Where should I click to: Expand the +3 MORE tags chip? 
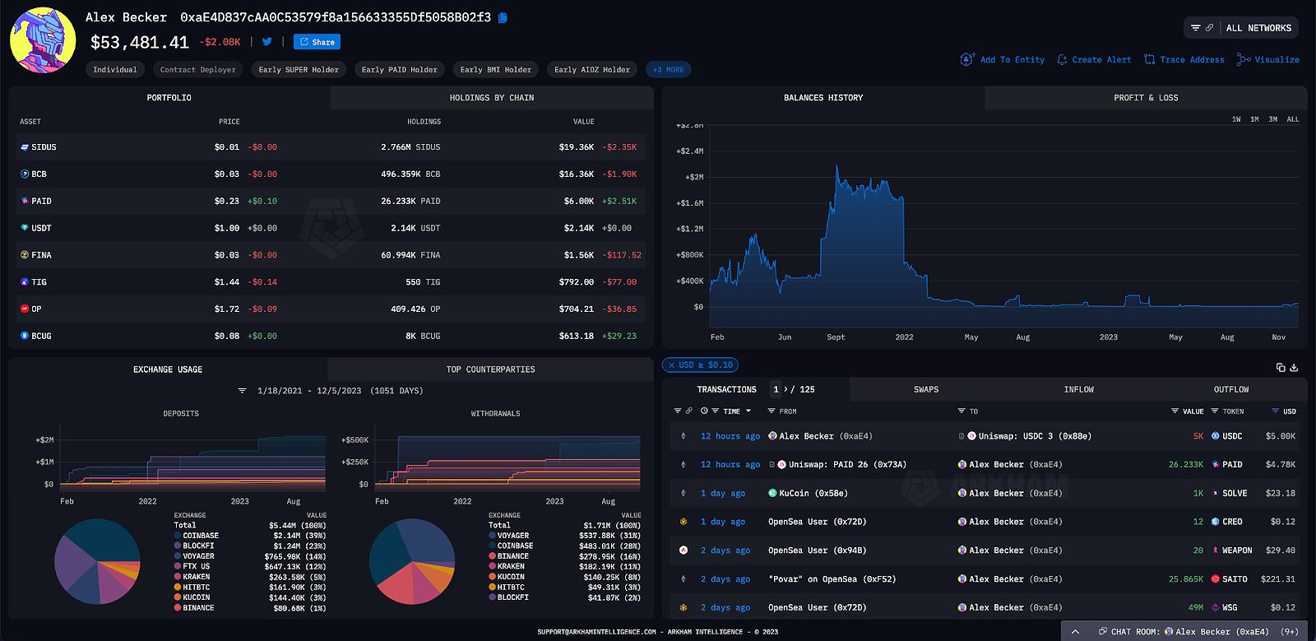point(669,70)
